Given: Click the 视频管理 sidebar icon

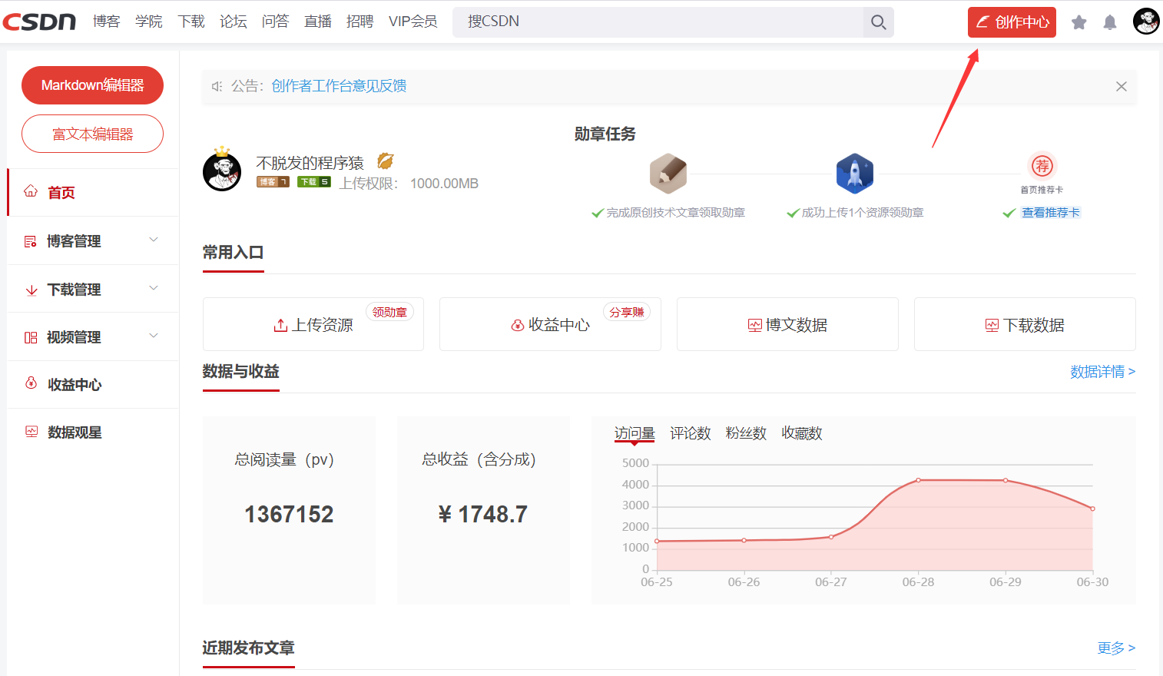Looking at the screenshot, I should 31,337.
